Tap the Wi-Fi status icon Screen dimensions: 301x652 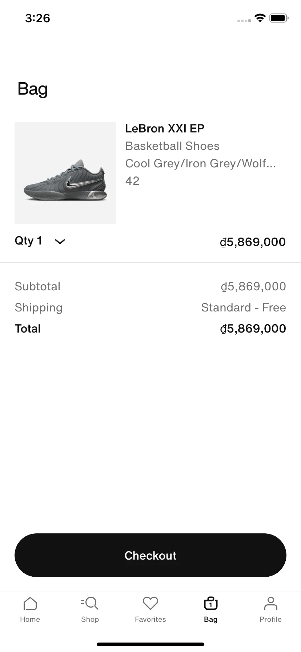coord(260,18)
